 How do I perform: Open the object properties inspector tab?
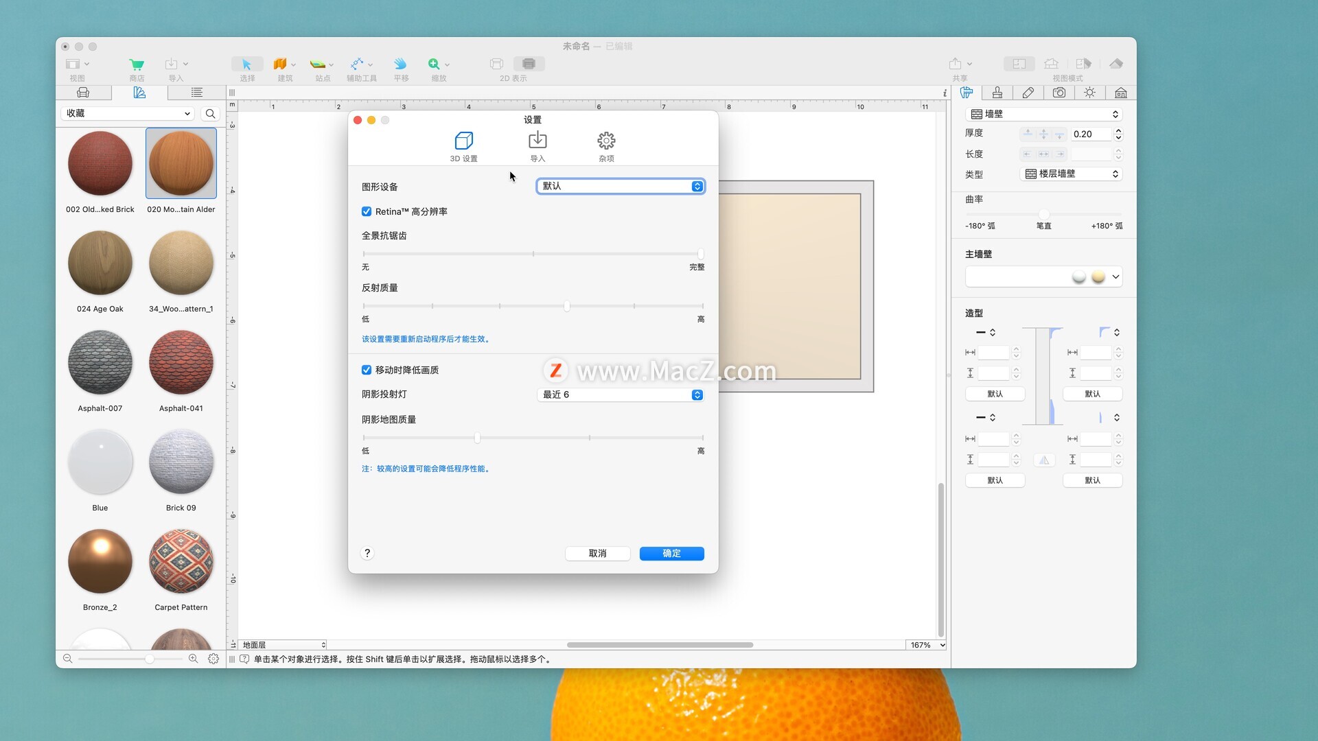coord(967,93)
